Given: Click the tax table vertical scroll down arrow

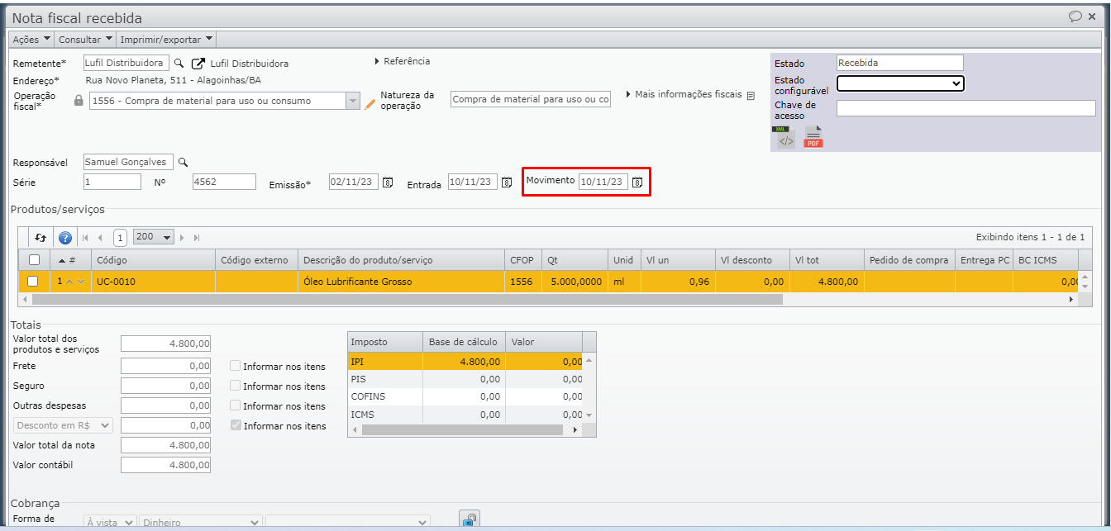Looking at the screenshot, I should point(589,415).
